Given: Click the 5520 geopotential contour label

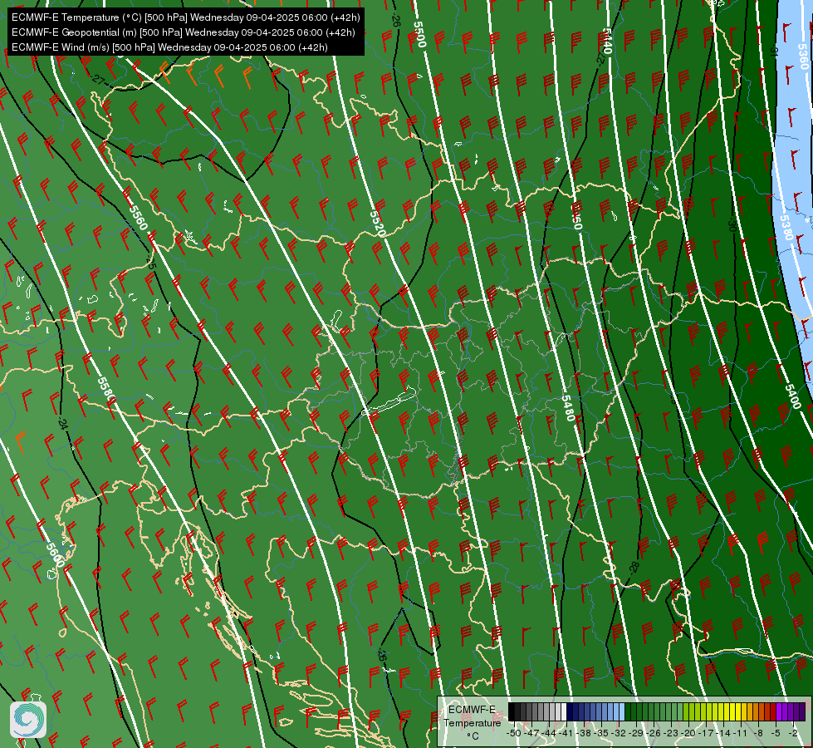Looking at the screenshot, I should [378, 224].
